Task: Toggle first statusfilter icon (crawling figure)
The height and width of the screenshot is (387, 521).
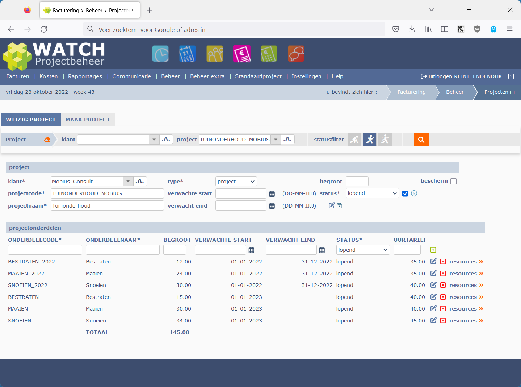Action: click(354, 140)
